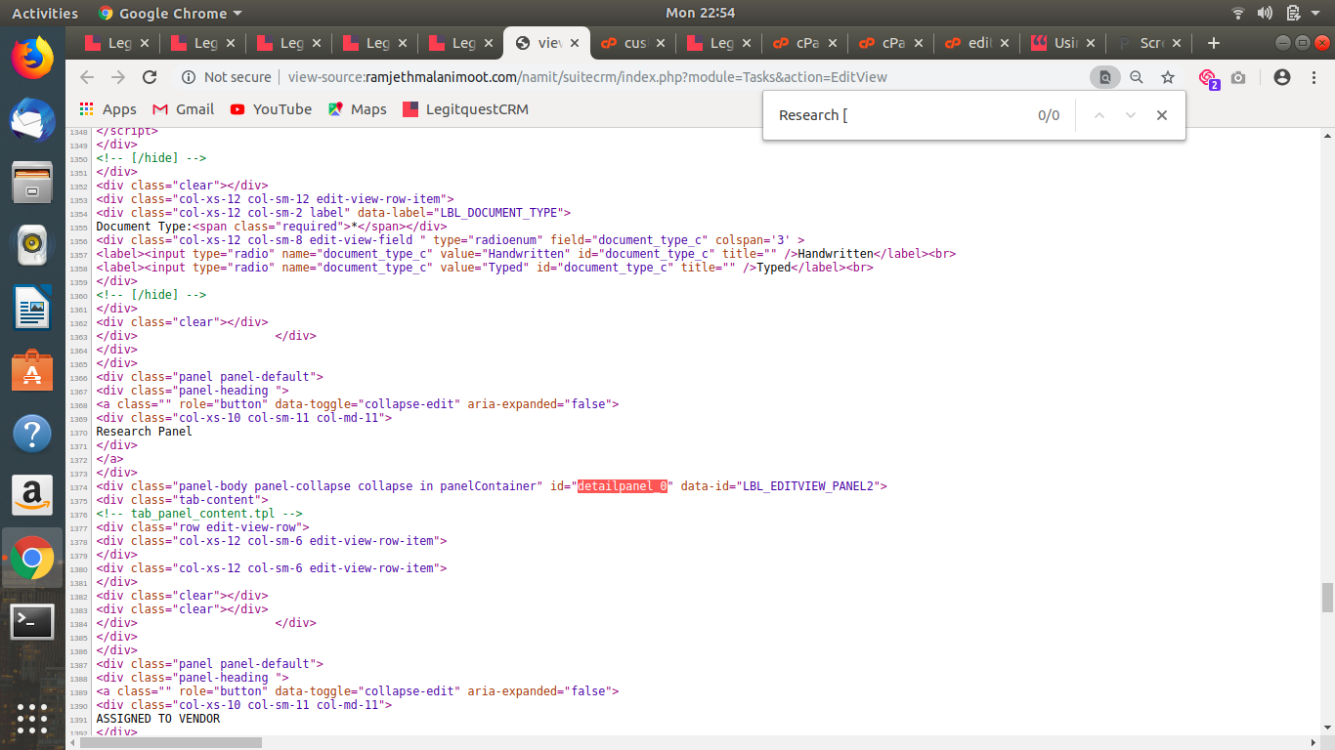Open Terminal from the dock
The image size is (1335, 750).
pos(32,620)
